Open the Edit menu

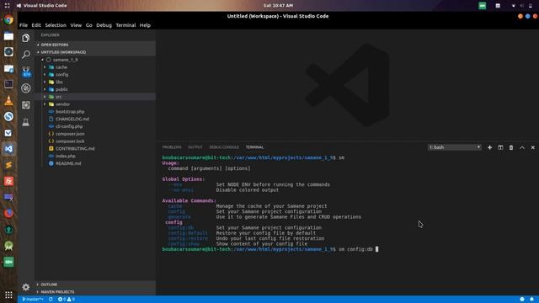point(36,25)
